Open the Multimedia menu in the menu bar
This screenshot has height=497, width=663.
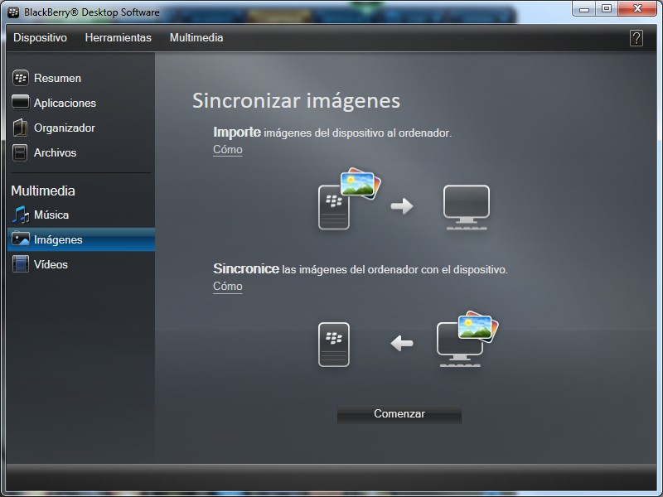click(196, 37)
